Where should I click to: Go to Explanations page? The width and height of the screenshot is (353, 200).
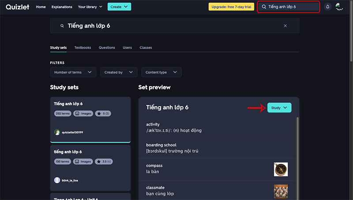click(x=62, y=7)
